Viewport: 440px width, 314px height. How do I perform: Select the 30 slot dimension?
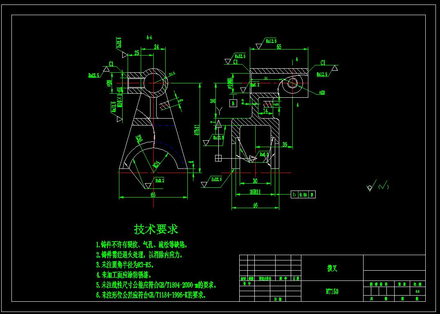(x=255, y=181)
